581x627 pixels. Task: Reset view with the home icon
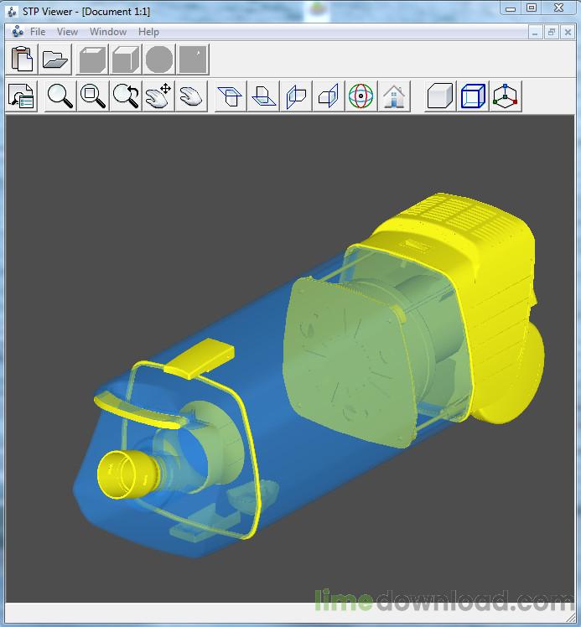pyautogui.click(x=394, y=96)
